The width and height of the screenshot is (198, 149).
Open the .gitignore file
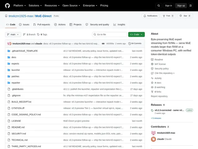[x=16, y=95]
